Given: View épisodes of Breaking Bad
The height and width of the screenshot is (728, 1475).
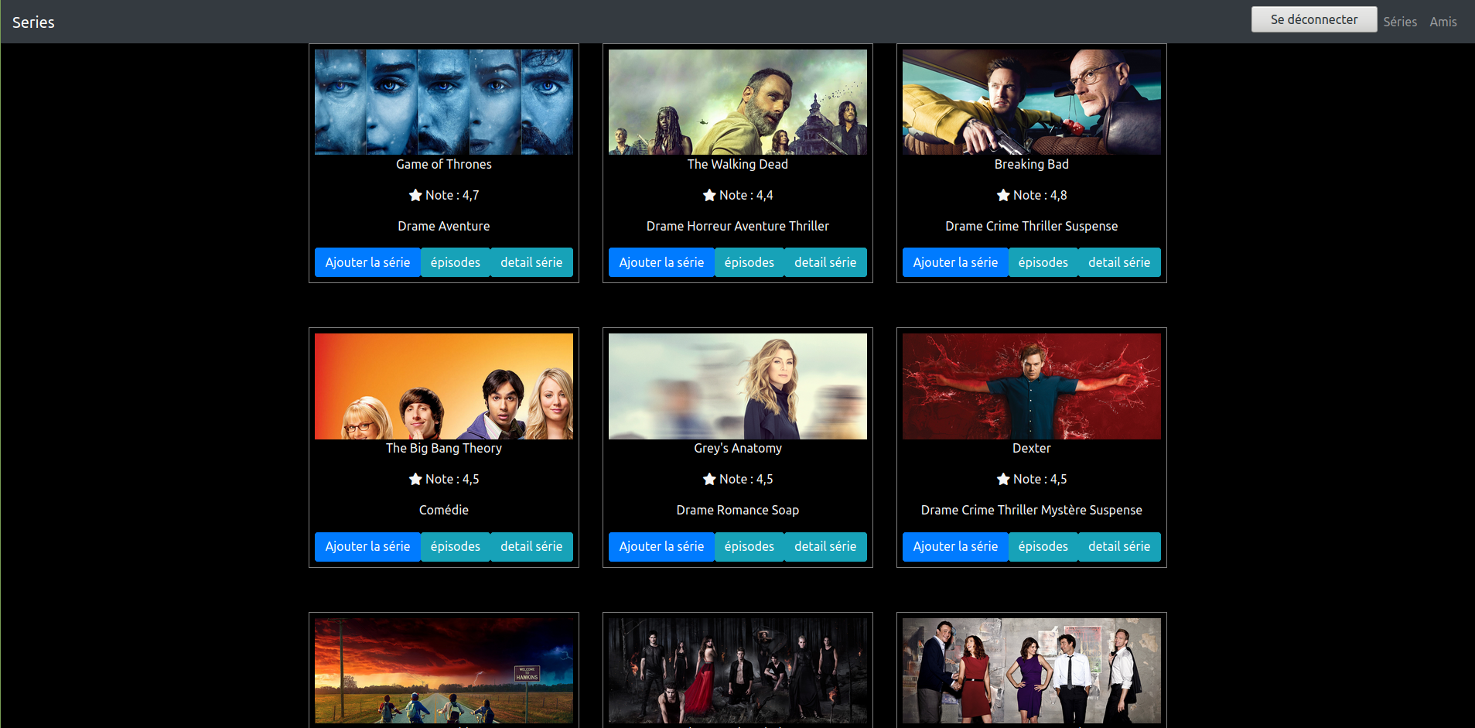Looking at the screenshot, I should point(1043,262).
